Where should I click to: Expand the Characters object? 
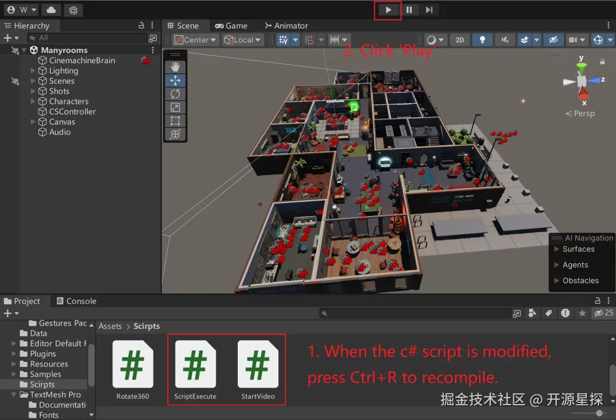tap(33, 101)
